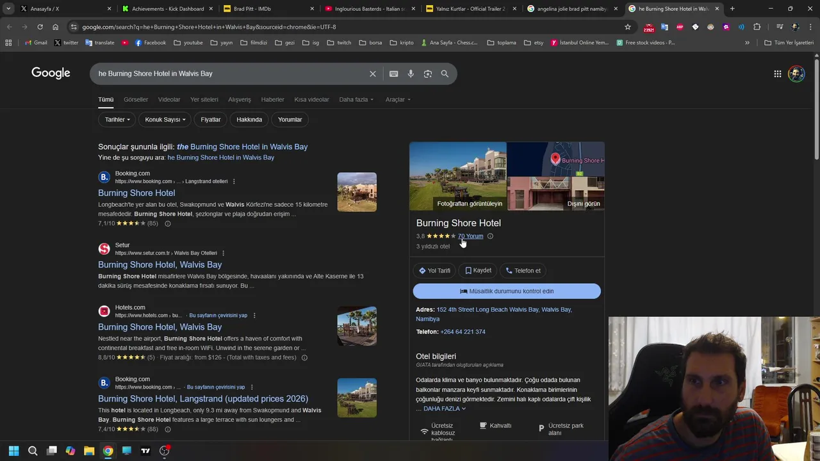The width and height of the screenshot is (820, 461).
Task: Click the Fiyatlar filter chip
Action: 211,120
